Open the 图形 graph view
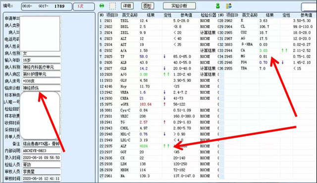 [x=148, y=6]
